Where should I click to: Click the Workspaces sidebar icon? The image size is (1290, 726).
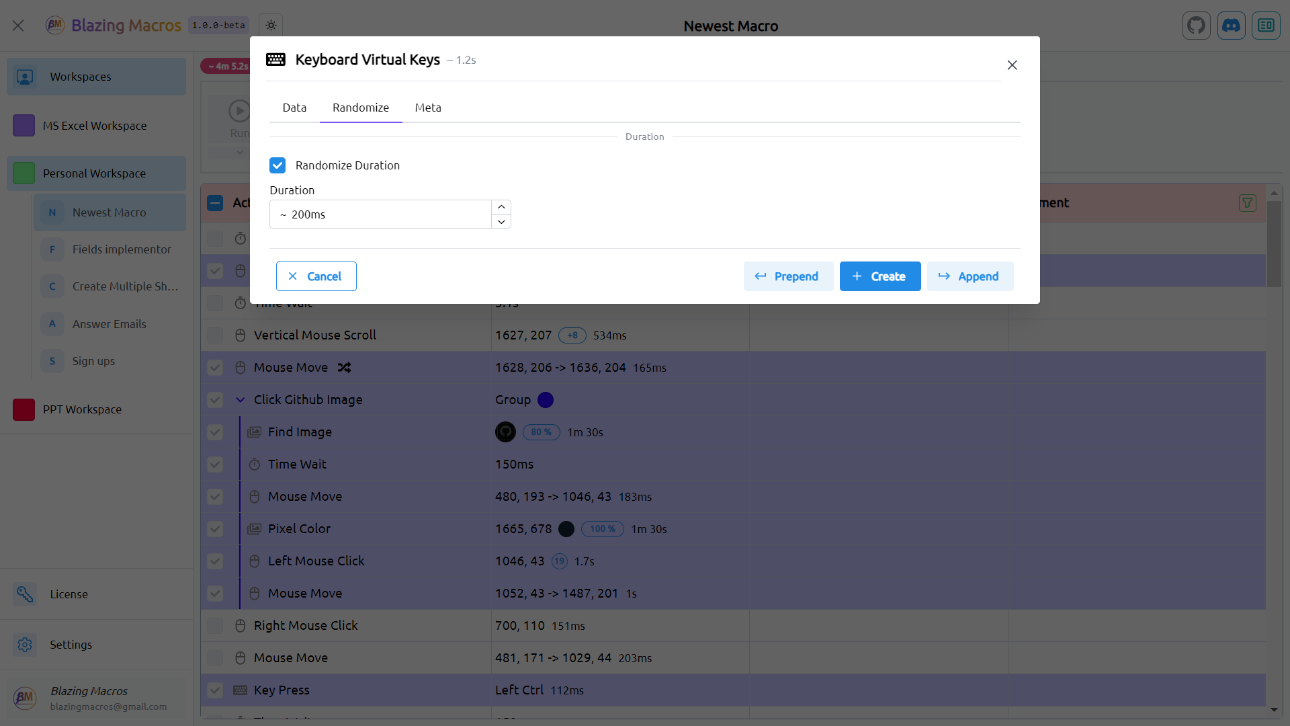(25, 77)
